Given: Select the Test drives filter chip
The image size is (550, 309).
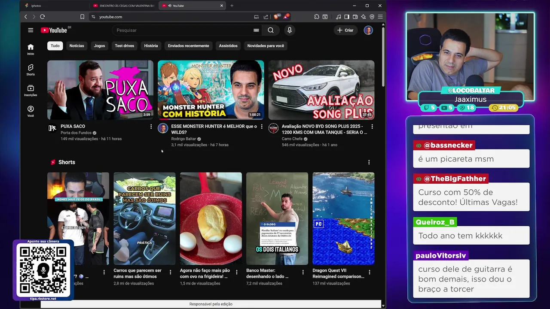Looking at the screenshot, I should tap(125, 45).
